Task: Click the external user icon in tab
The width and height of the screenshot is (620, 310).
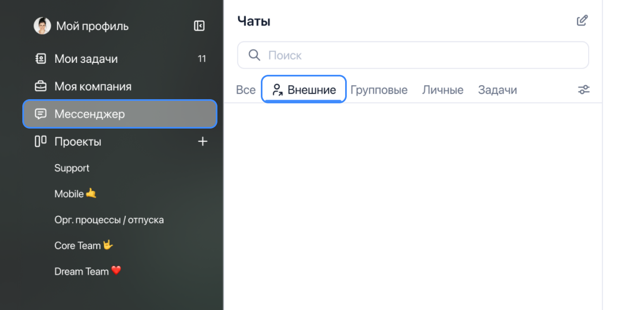Action: [277, 90]
